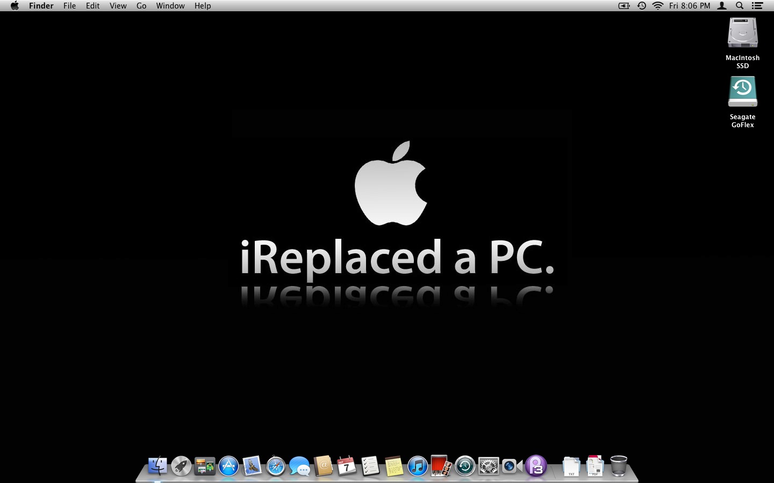The image size is (774, 483).
Task: Open the View menu
Action: click(x=118, y=6)
